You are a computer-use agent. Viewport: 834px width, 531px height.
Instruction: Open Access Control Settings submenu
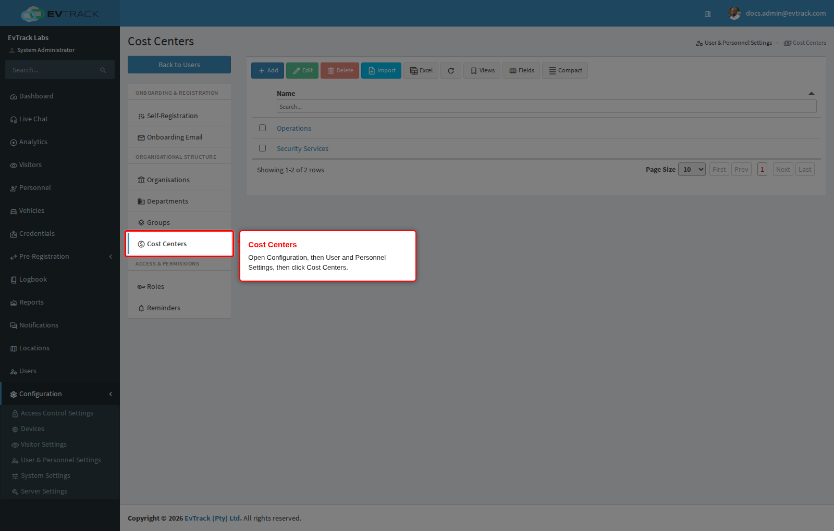coord(60,413)
